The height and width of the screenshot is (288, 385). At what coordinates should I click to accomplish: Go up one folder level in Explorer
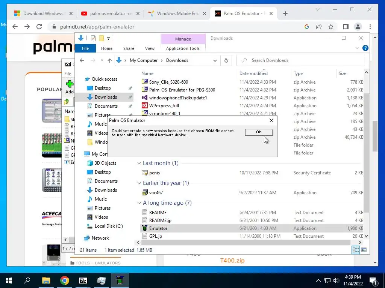click(x=109, y=60)
